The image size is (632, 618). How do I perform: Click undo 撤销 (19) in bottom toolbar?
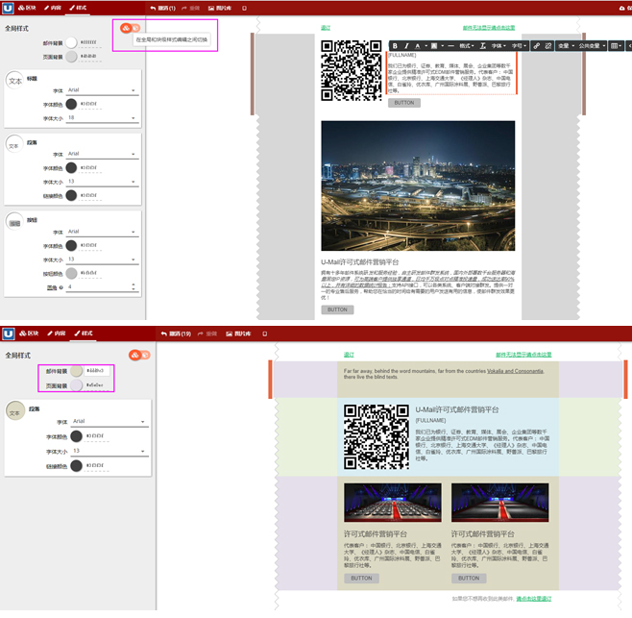click(176, 334)
